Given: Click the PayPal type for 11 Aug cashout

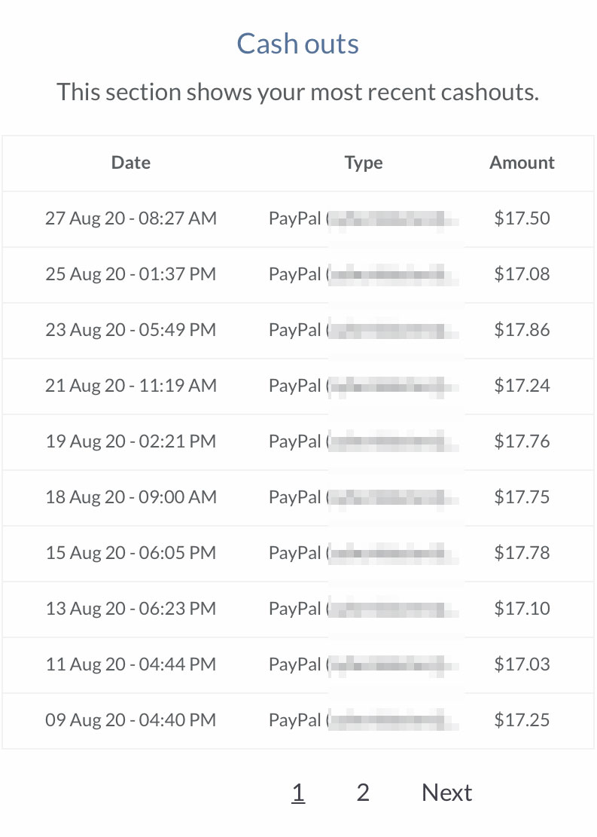Looking at the screenshot, I should click(364, 664).
